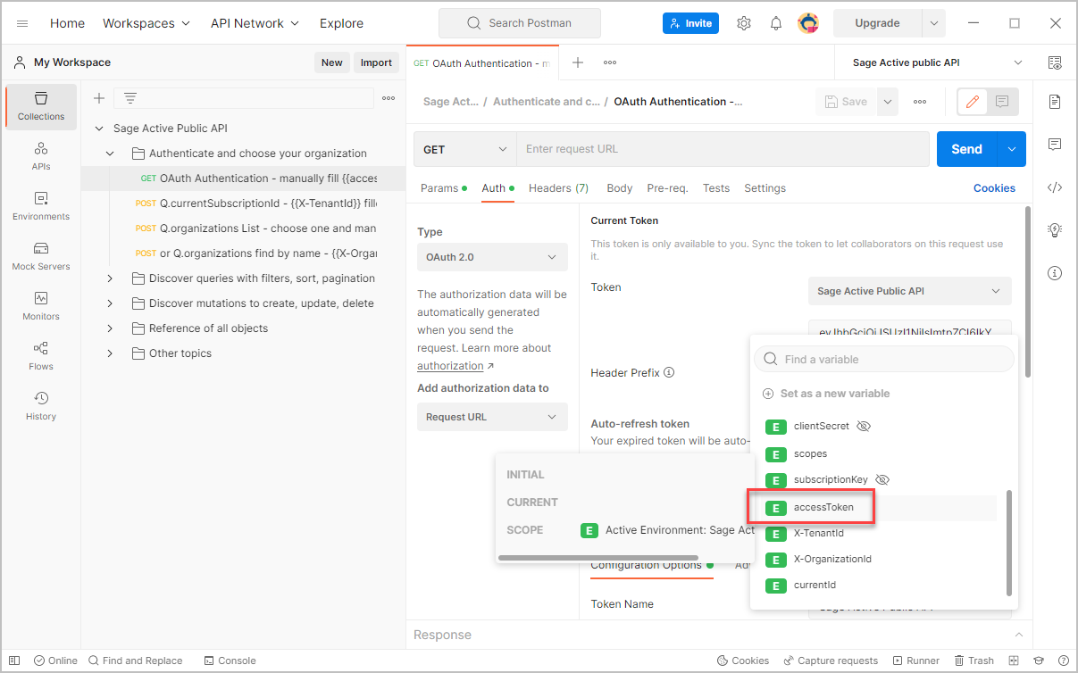Switch to the Tests tab
Image resolution: width=1078 pixels, height=673 pixels.
pos(716,188)
